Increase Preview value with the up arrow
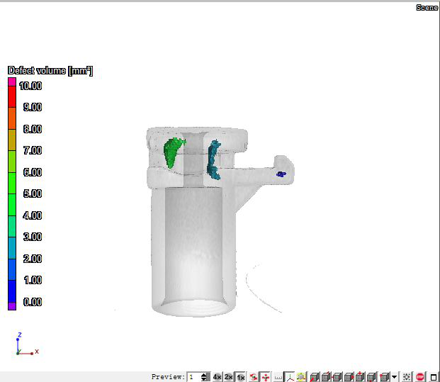Image resolution: width=440 pixels, height=382 pixels. pyautogui.click(x=204, y=375)
